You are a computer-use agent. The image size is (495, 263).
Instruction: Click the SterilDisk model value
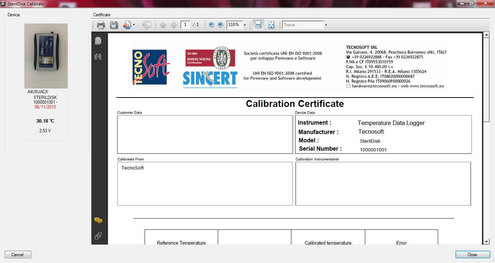point(370,141)
